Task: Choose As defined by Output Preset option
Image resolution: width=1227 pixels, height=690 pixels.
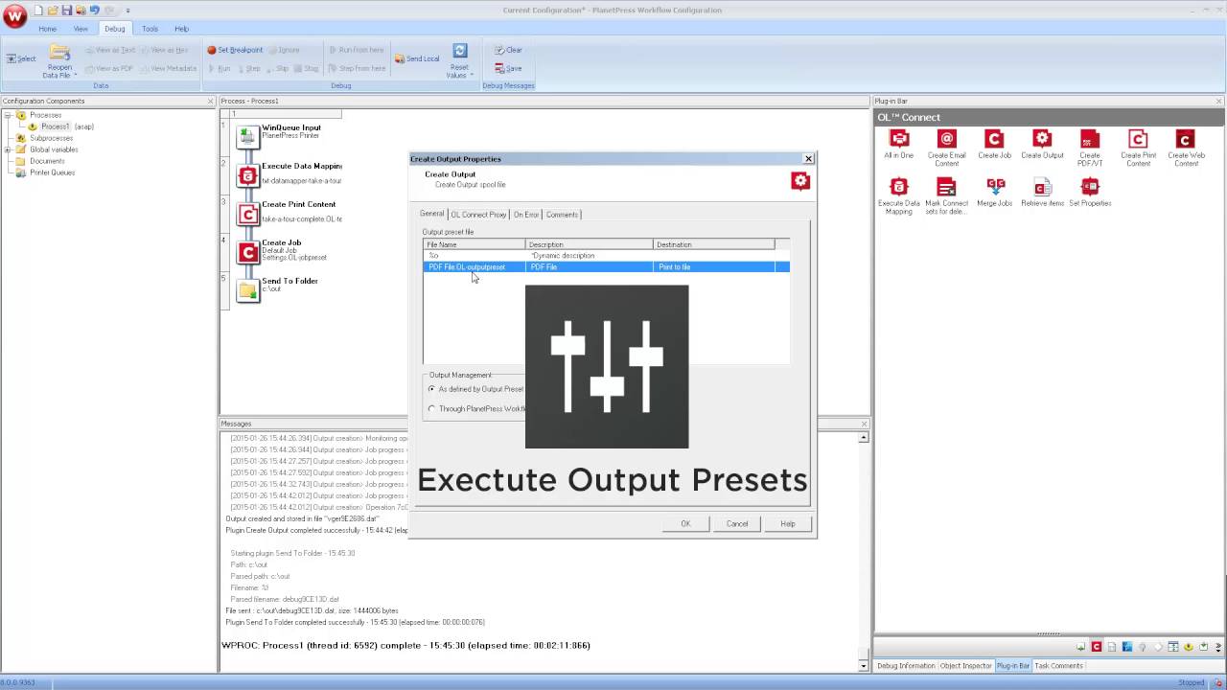Action: point(431,389)
